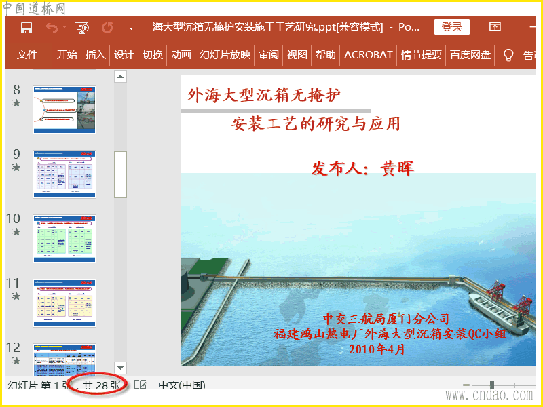The height and width of the screenshot is (407, 543).
Task: Select slide 8 thumbnail
Action: tap(64, 110)
